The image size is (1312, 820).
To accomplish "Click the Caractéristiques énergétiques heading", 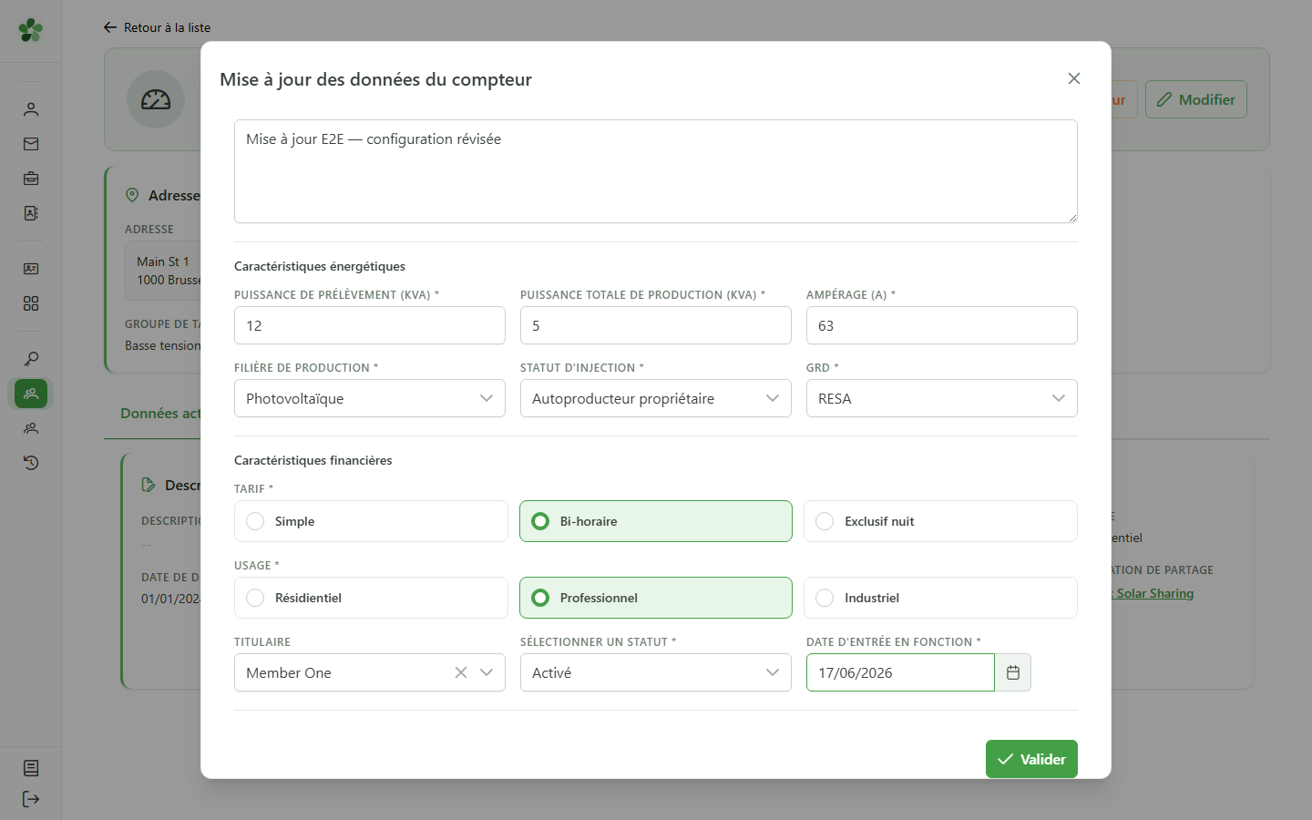I will (320, 266).
